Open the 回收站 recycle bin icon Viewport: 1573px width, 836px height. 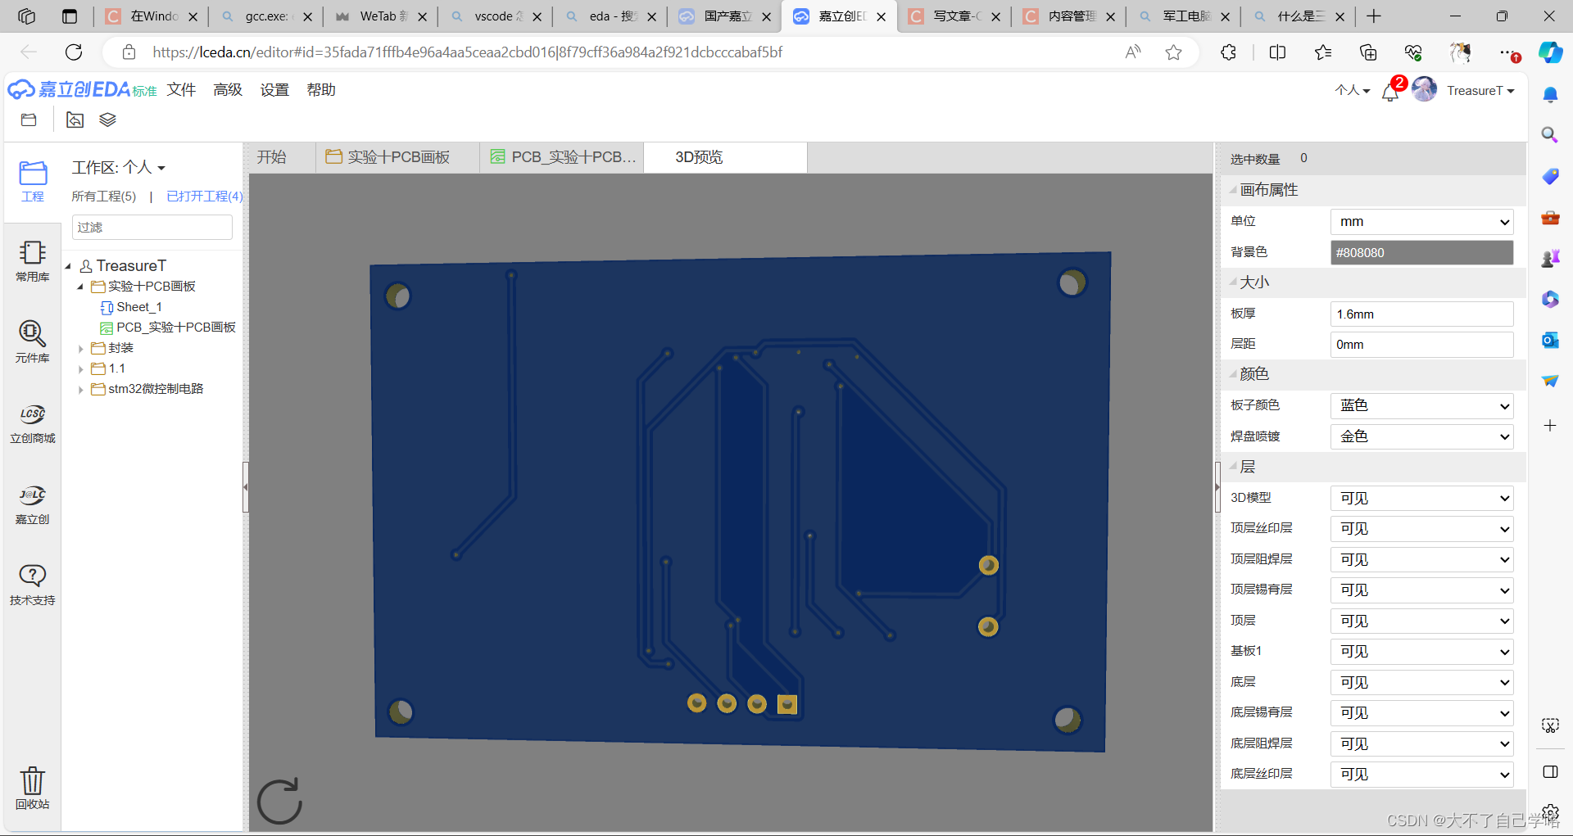pyautogui.click(x=33, y=788)
